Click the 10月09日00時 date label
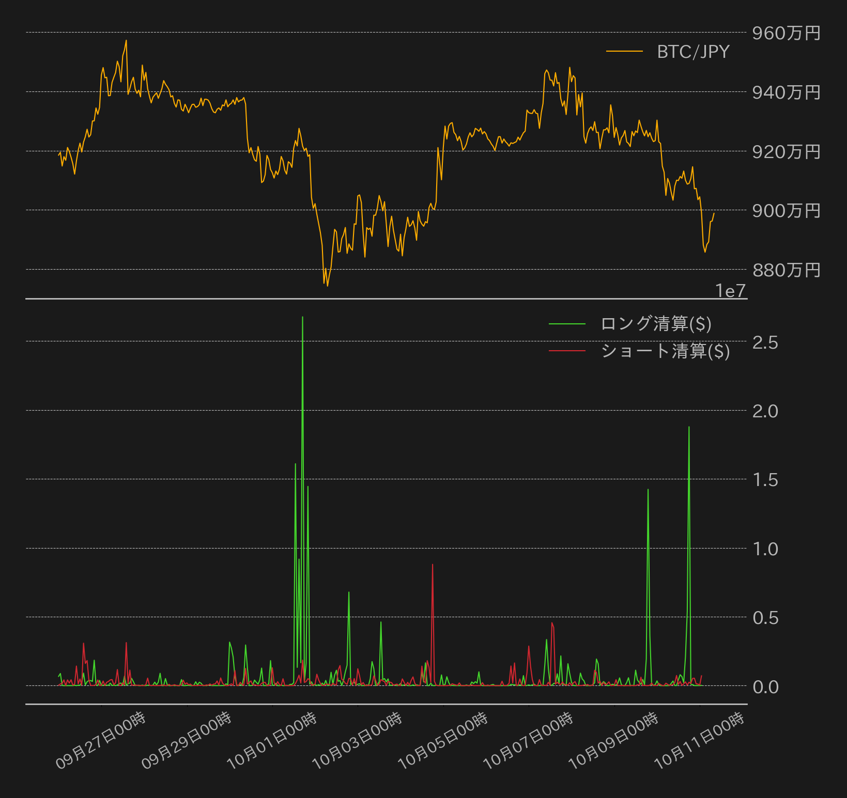The image size is (847, 798). (613, 741)
